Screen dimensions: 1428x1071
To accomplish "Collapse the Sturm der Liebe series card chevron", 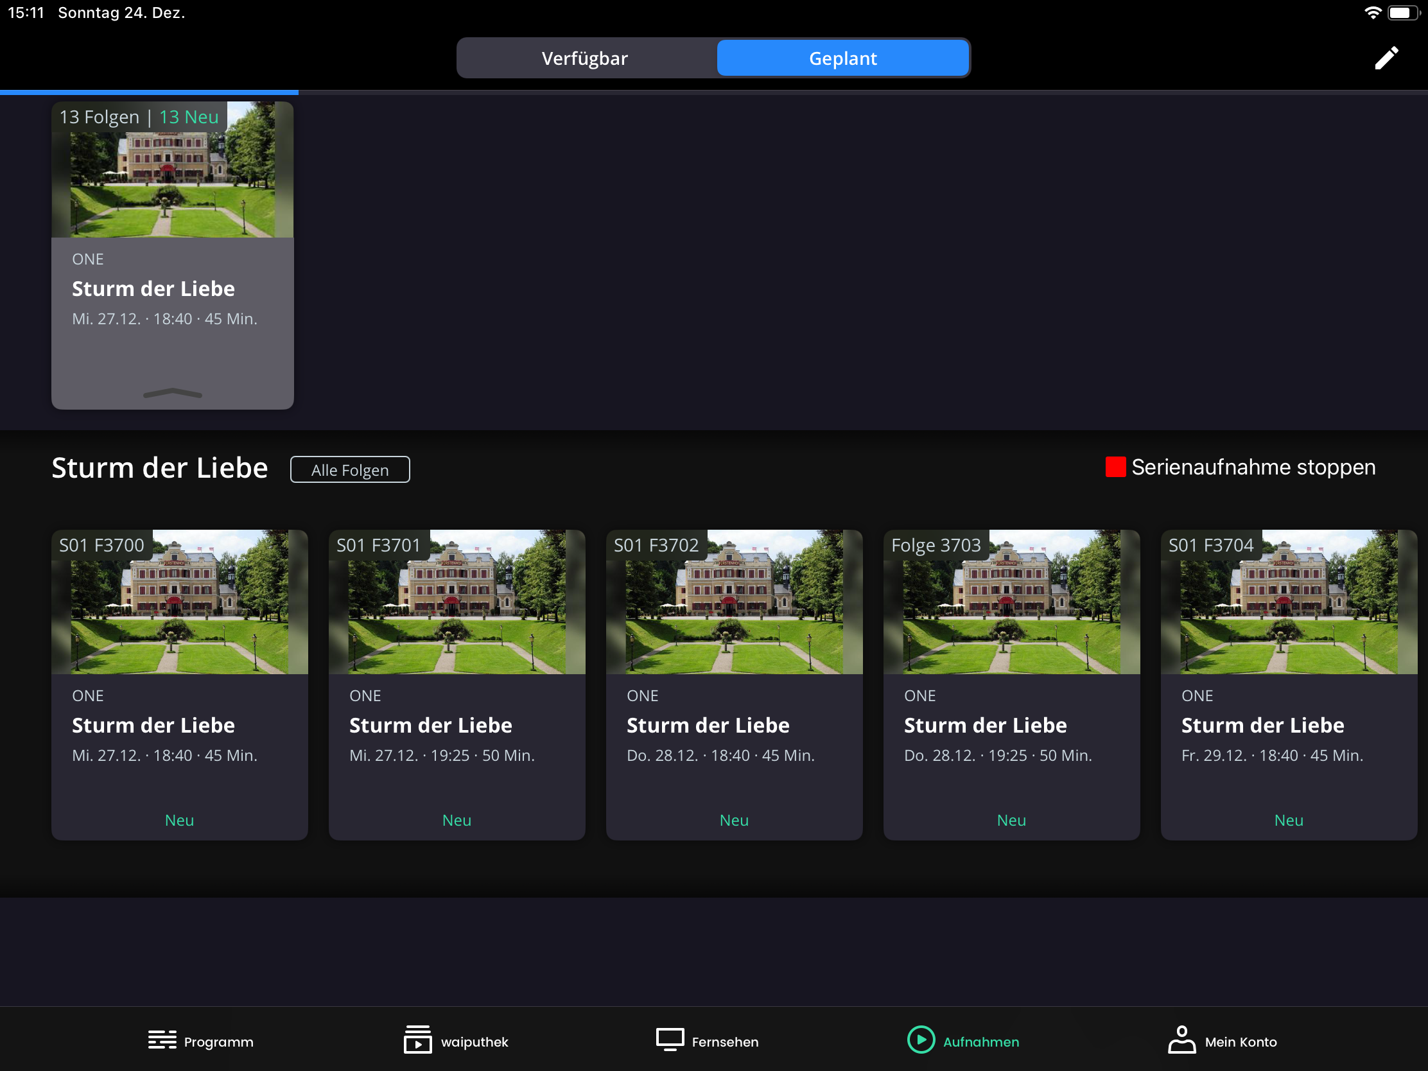I will (x=172, y=393).
